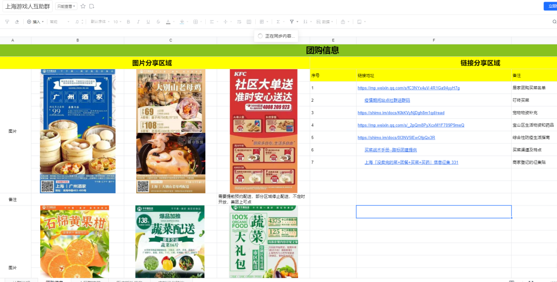Open the 插入 insert menu
This screenshot has width=557, height=282.
[x=35, y=22]
